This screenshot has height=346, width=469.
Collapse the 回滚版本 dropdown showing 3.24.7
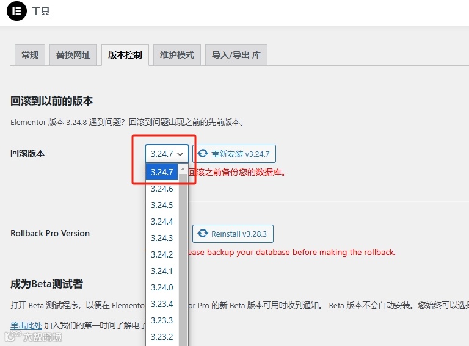pyautogui.click(x=167, y=154)
